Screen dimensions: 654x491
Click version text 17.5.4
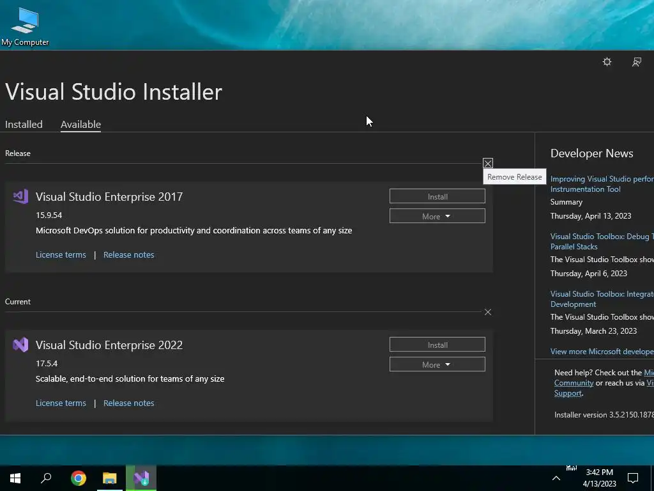[47, 363]
